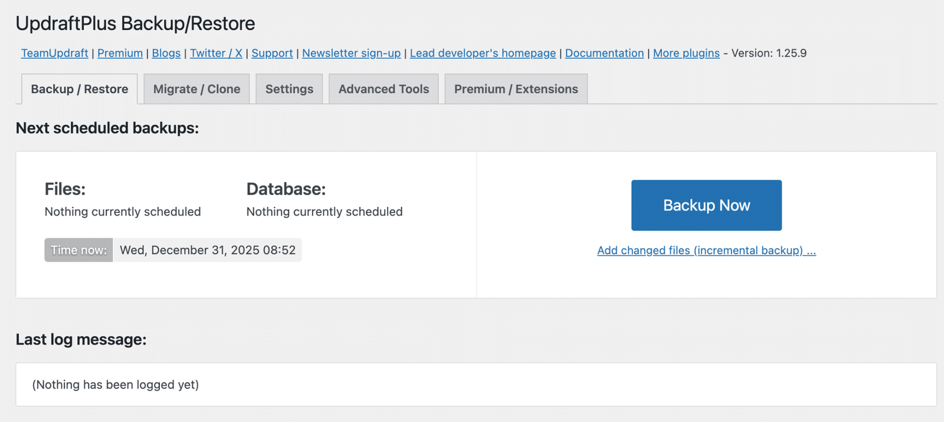The height and width of the screenshot is (422, 944).
Task: Open the Newsletter sign-up link
Action: [351, 53]
